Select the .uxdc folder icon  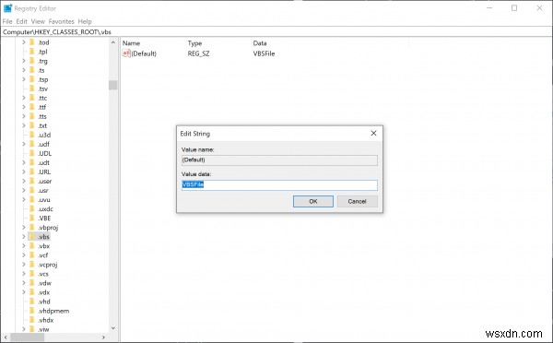(x=32, y=209)
